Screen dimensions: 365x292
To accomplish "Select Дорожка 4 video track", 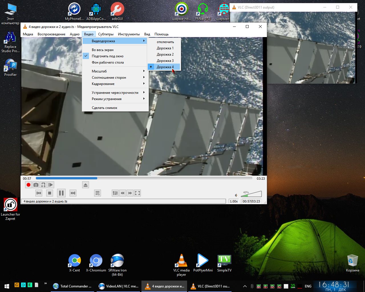I will pyautogui.click(x=165, y=67).
